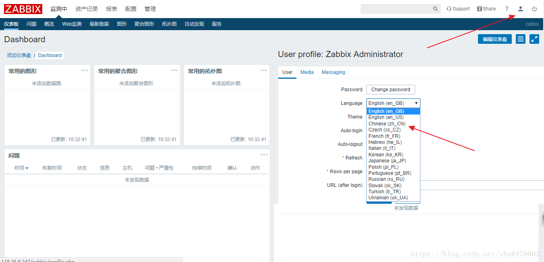Open the 拓扑图 submenu item
This screenshot has height=262, width=544.
tap(169, 24)
